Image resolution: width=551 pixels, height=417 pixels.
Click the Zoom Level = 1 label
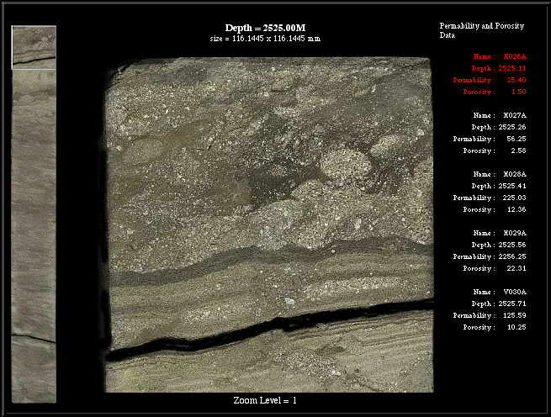(x=265, y=400)
